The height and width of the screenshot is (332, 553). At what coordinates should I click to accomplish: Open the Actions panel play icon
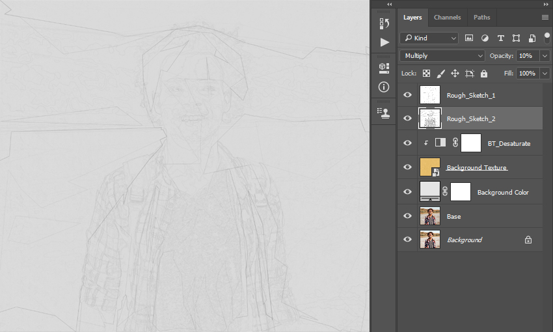[x=384, y=42]
